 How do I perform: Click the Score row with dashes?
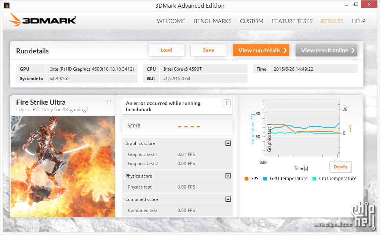177,126
